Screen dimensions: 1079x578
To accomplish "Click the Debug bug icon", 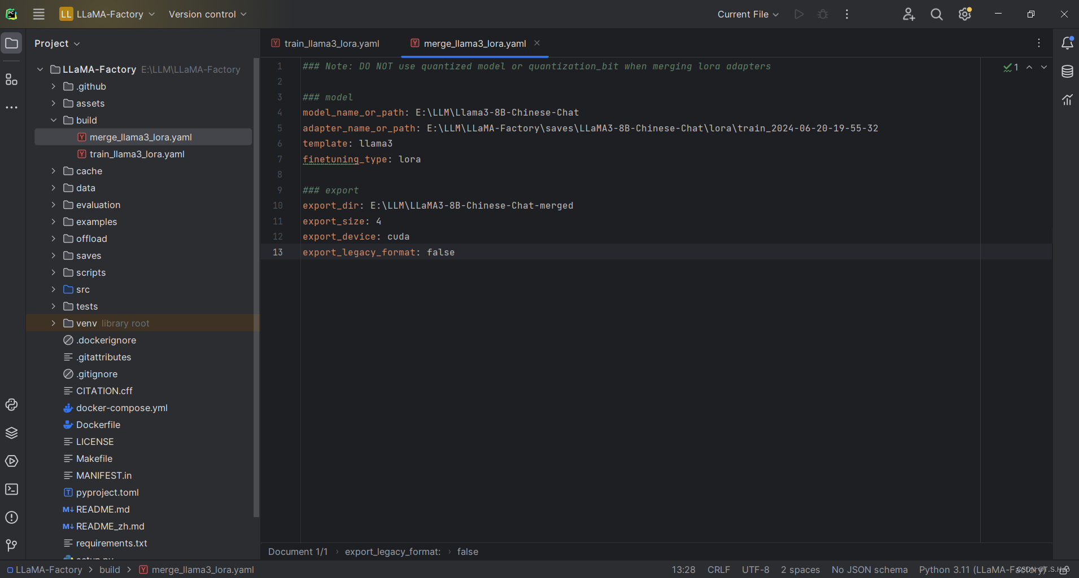I will pyautogui.click(x=823, y=14).
